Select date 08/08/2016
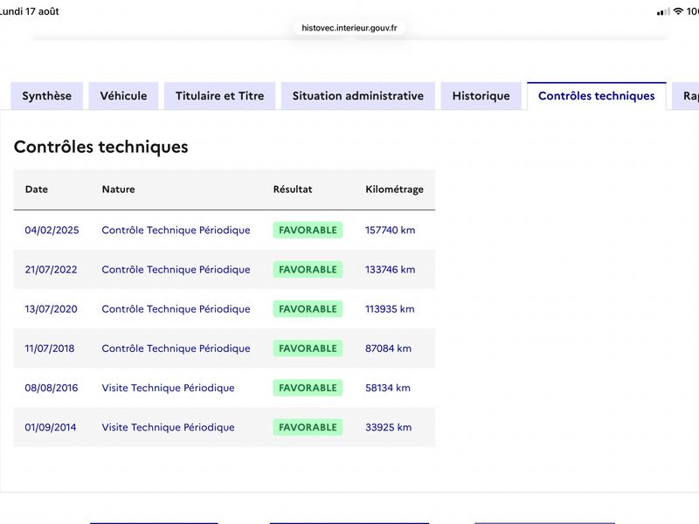 (x=52, y=388)
